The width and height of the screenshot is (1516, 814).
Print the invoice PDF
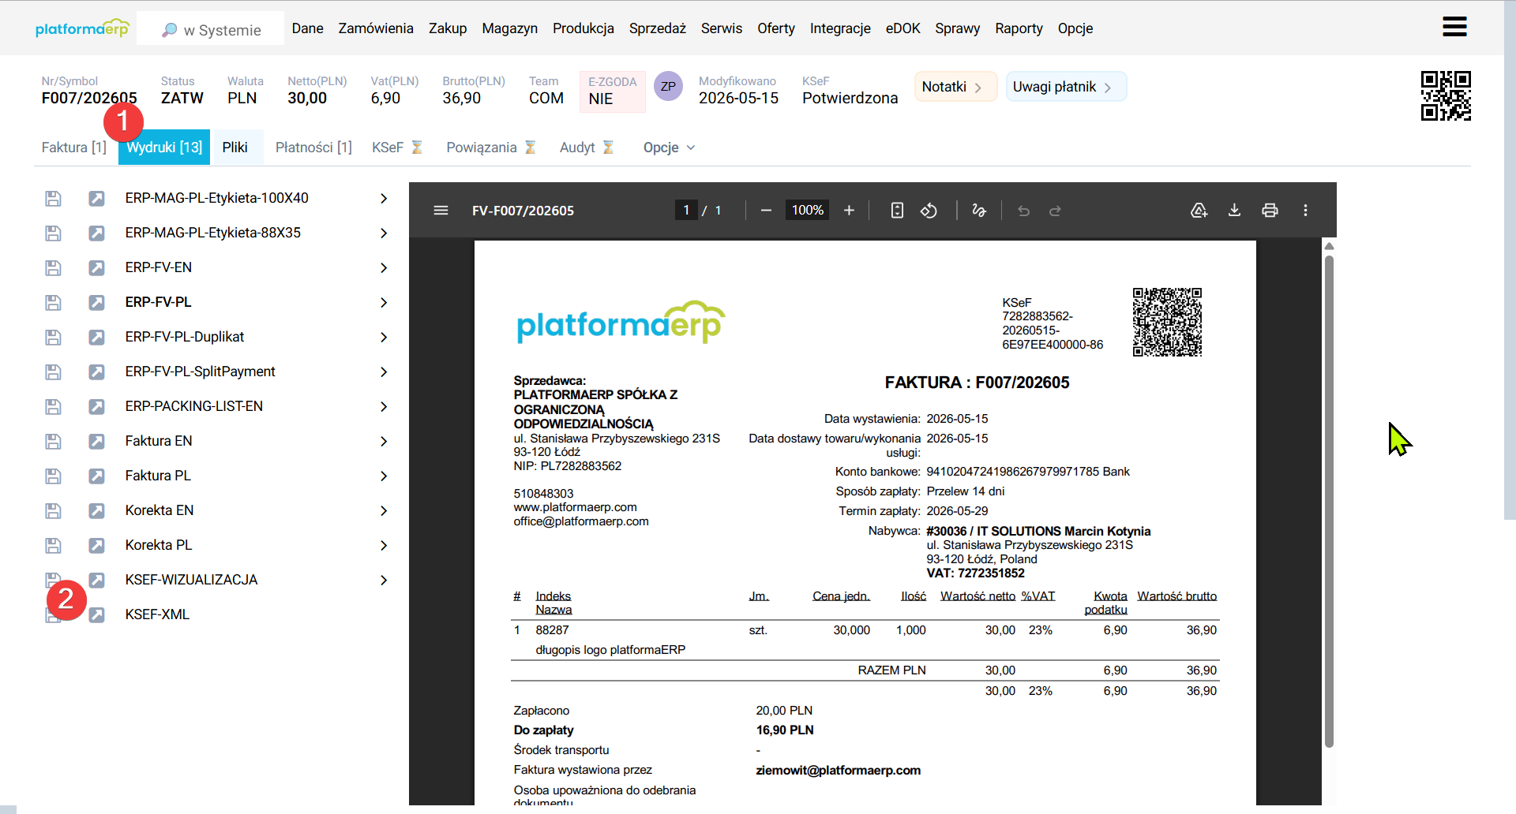coord(1270,211)
